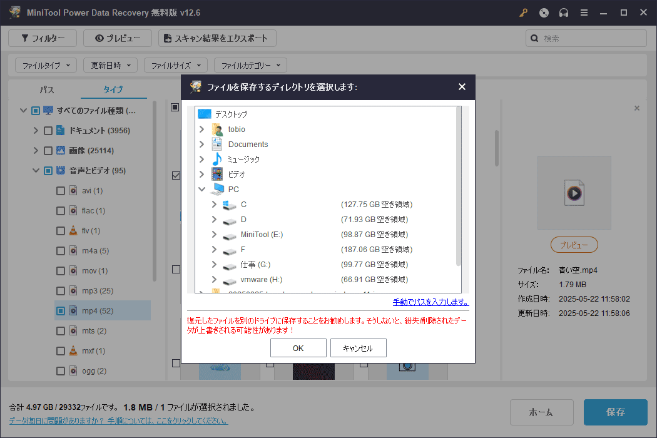The width and height of the screenshot is (657, 438).
Task: Check the ogg (2) checkbox
Action: [61, 371]
